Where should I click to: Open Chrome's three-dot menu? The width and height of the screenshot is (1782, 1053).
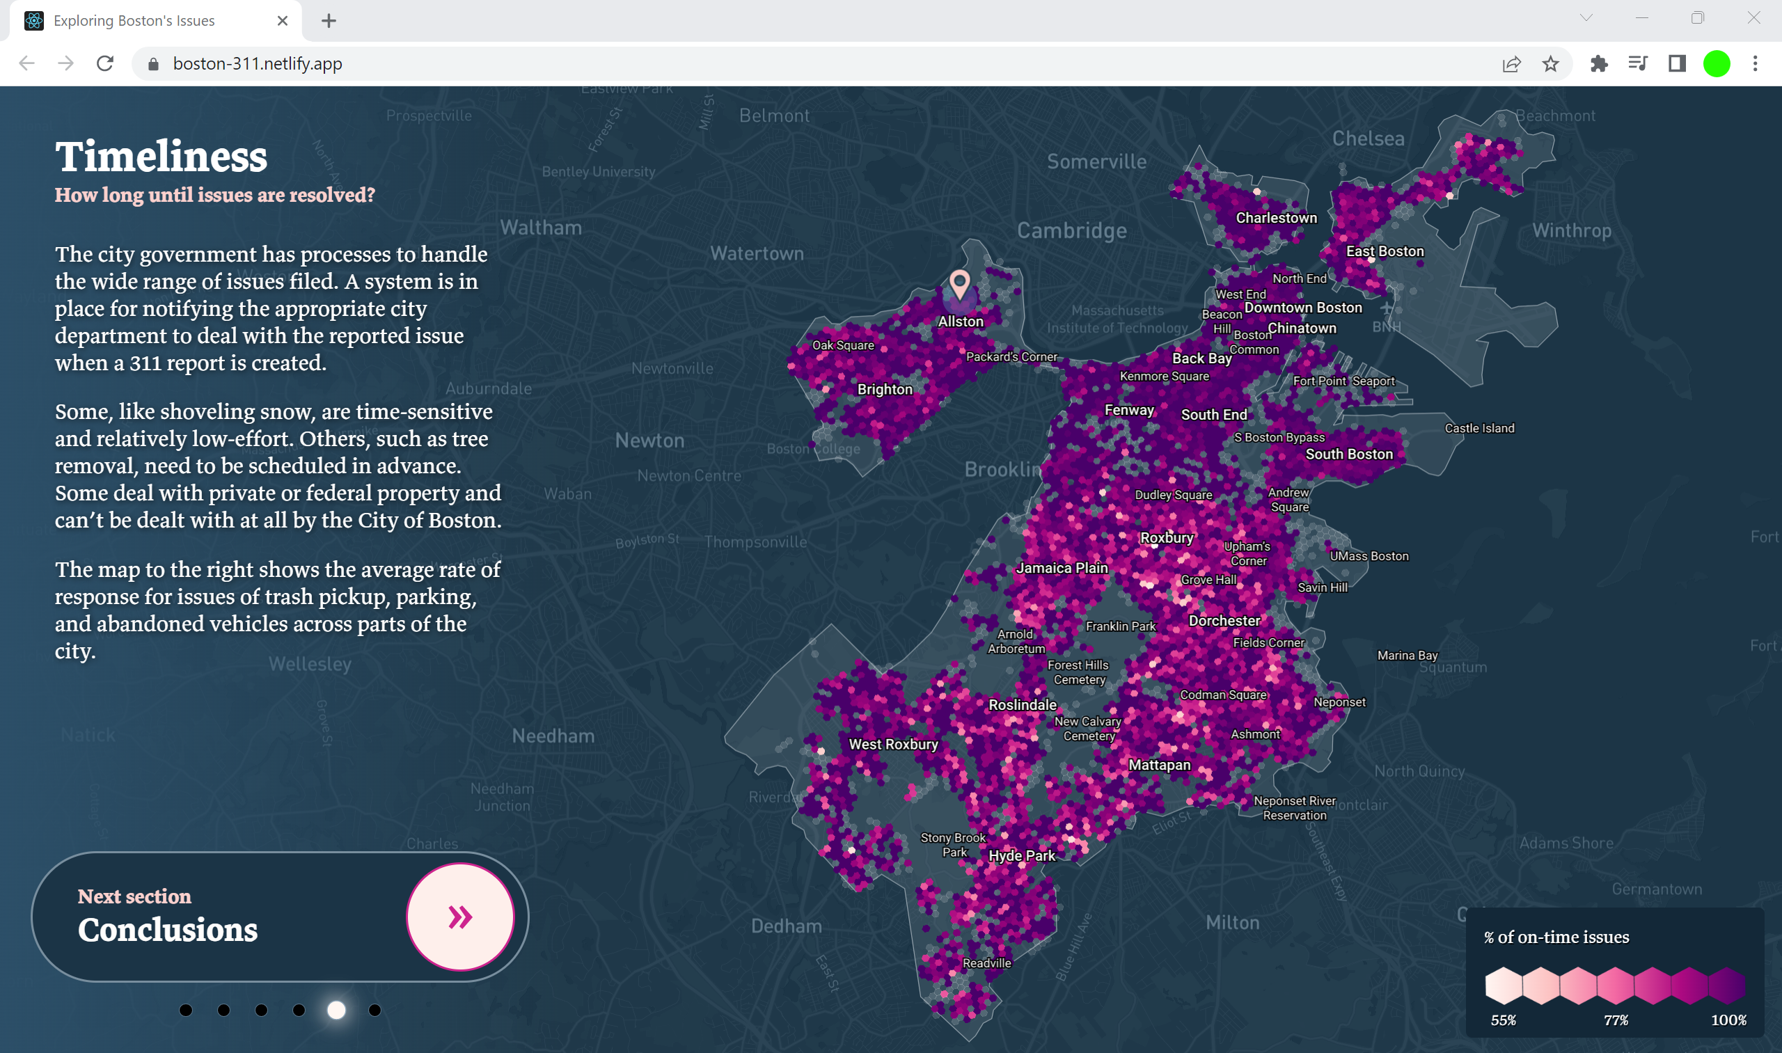tap(1755, 64)
